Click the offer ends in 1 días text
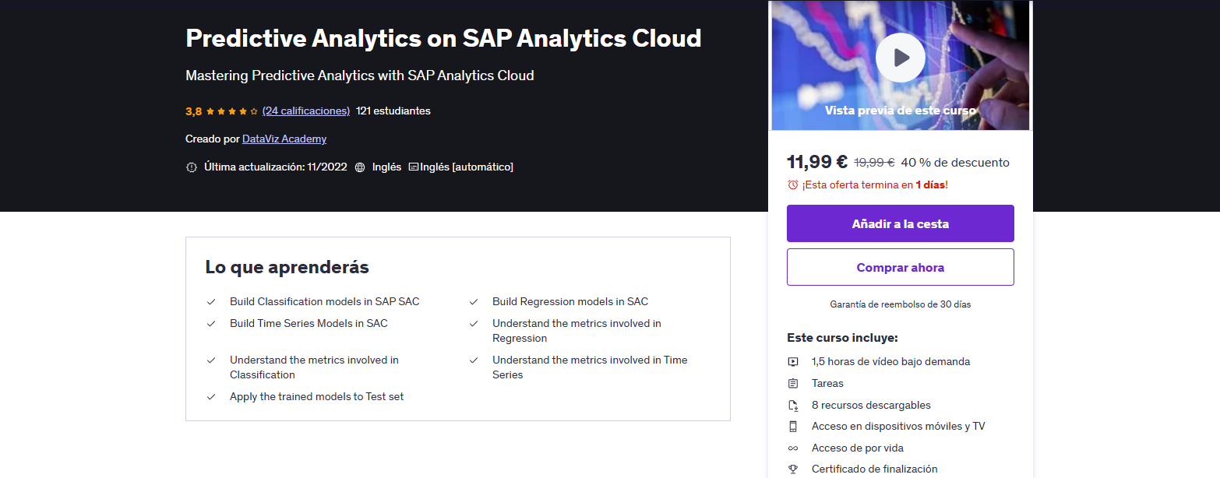Viewport: 1220px width, 478px height. [x=875, y=185]
